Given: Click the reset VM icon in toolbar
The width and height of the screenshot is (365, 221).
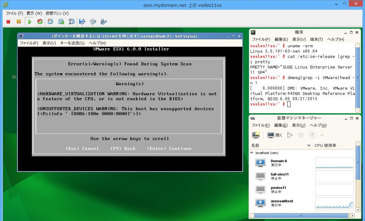Looking at the screenshot, I should point(40,21).
